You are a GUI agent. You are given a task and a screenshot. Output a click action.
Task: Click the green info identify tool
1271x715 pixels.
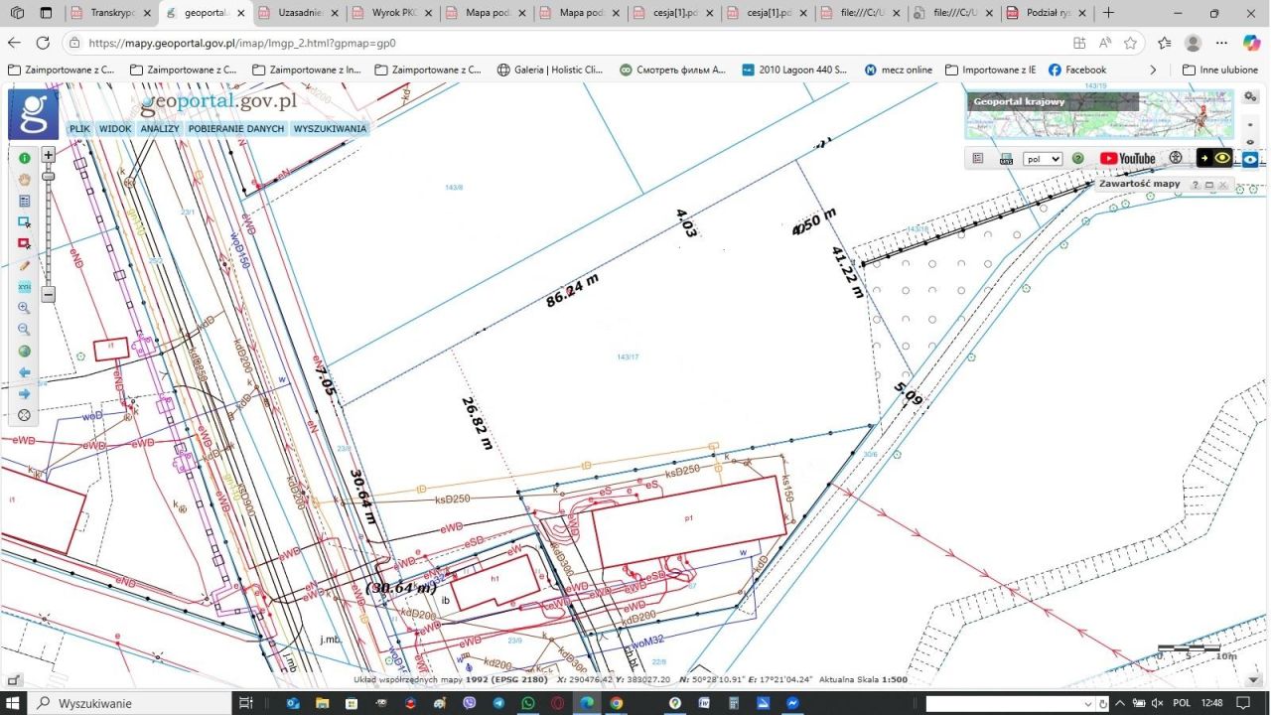coord(25,158)
